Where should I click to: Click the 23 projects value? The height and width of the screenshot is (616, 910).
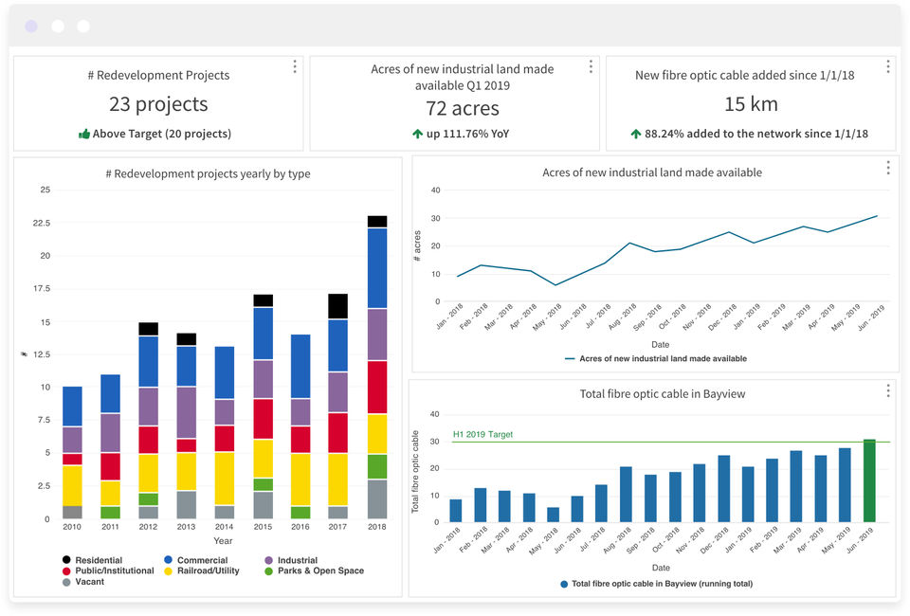158,104
